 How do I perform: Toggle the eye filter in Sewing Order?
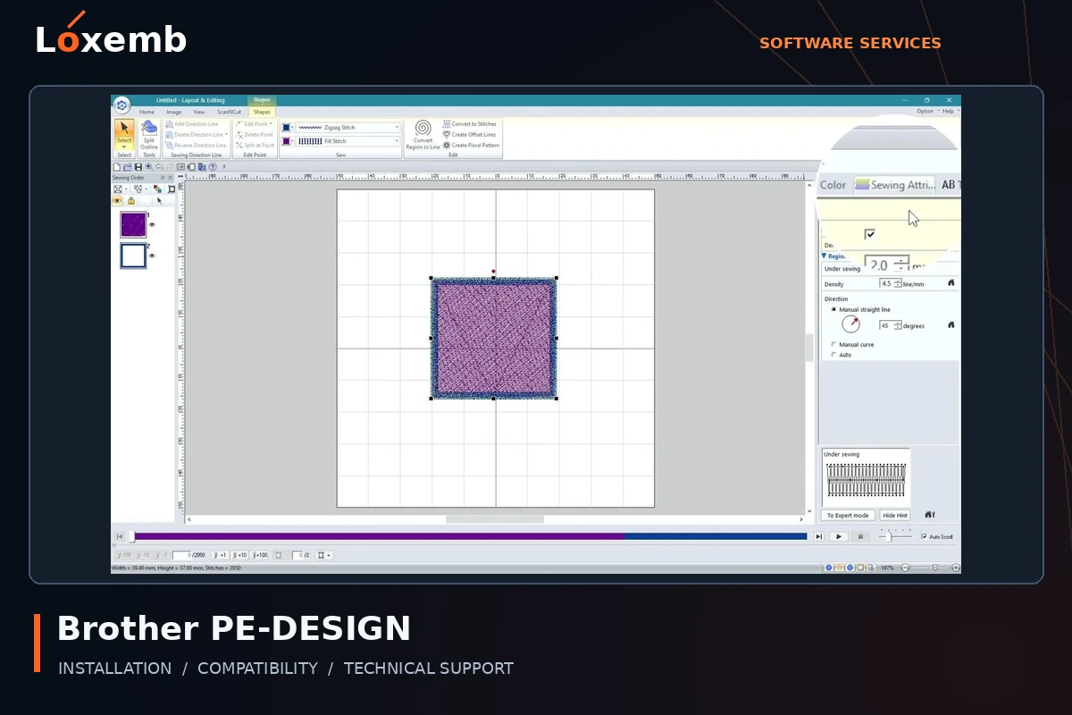point(117,201)
